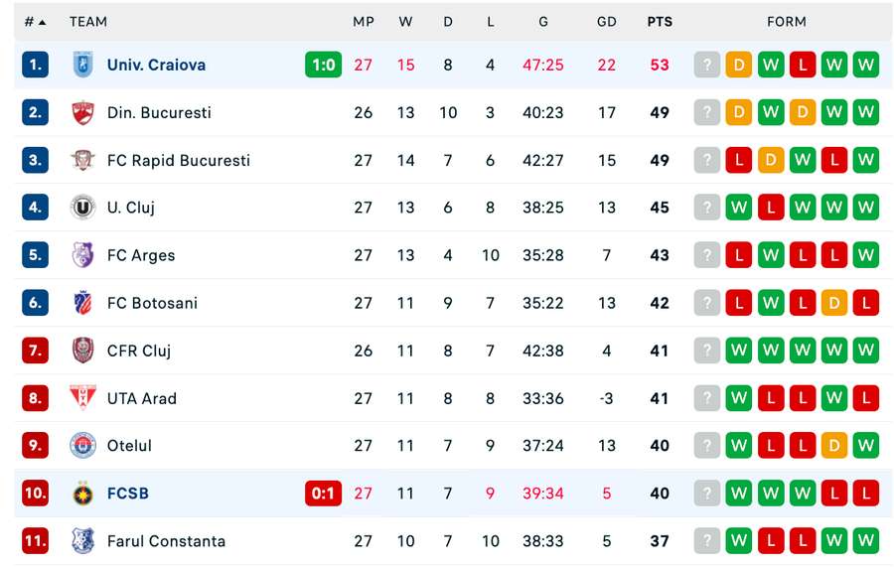Open the FC Botosani team link
The height and width of the screenshot is (567, 894).
click(154, 303)
